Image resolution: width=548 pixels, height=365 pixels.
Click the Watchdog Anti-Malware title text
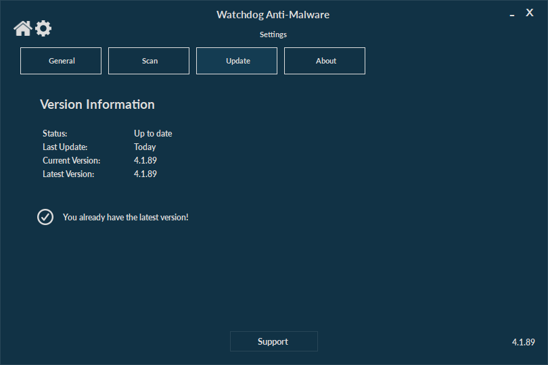273,15
